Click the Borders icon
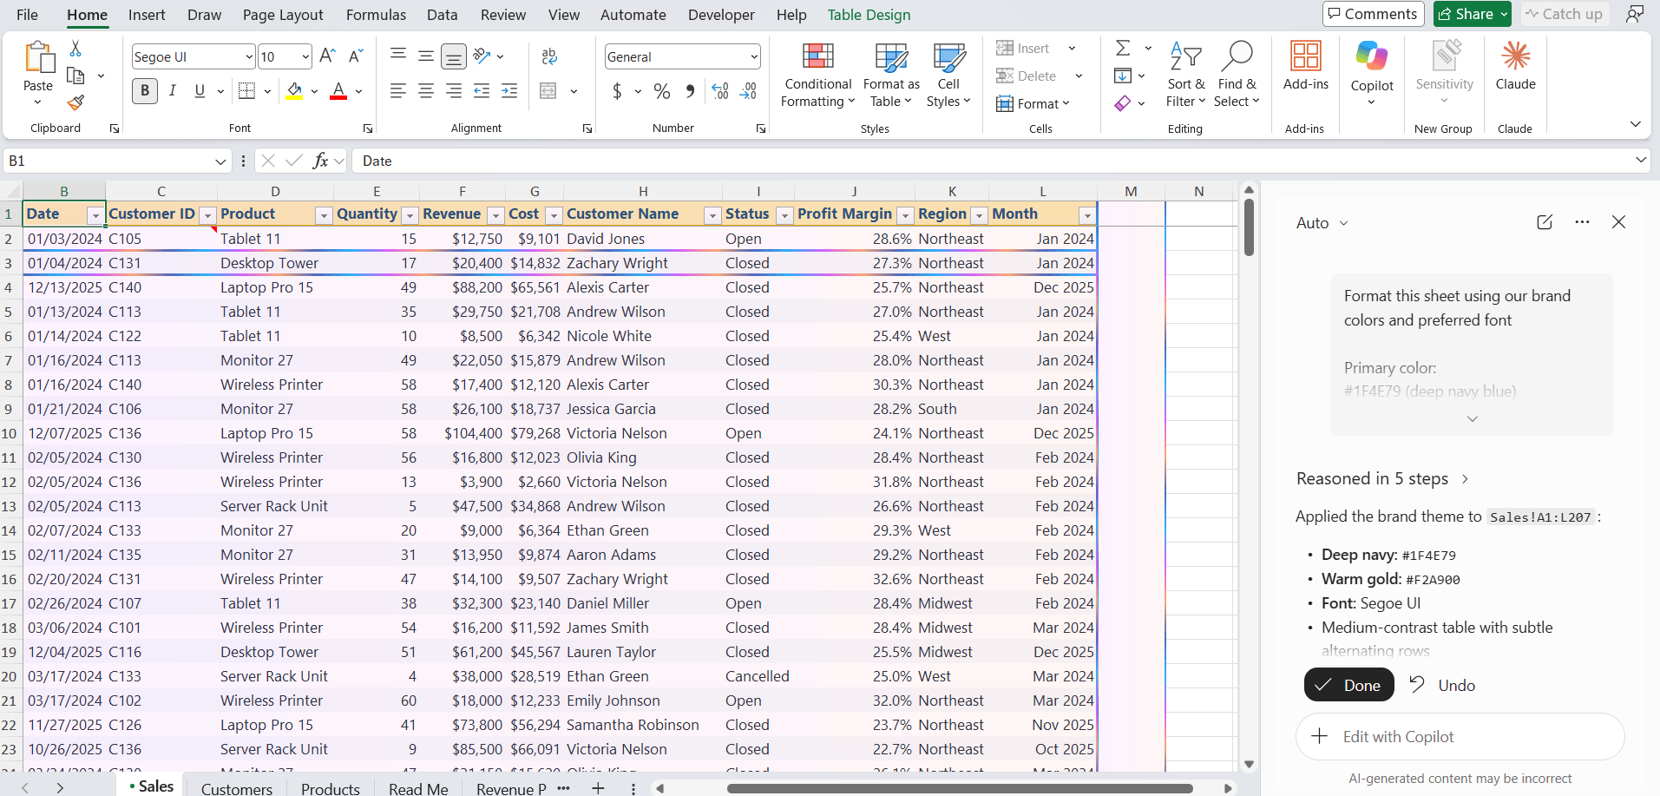 pyautogui.click(x=246, y=90)
